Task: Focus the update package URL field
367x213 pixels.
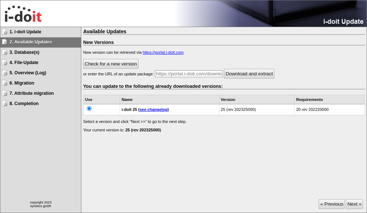Action: [x=189, y=74]
